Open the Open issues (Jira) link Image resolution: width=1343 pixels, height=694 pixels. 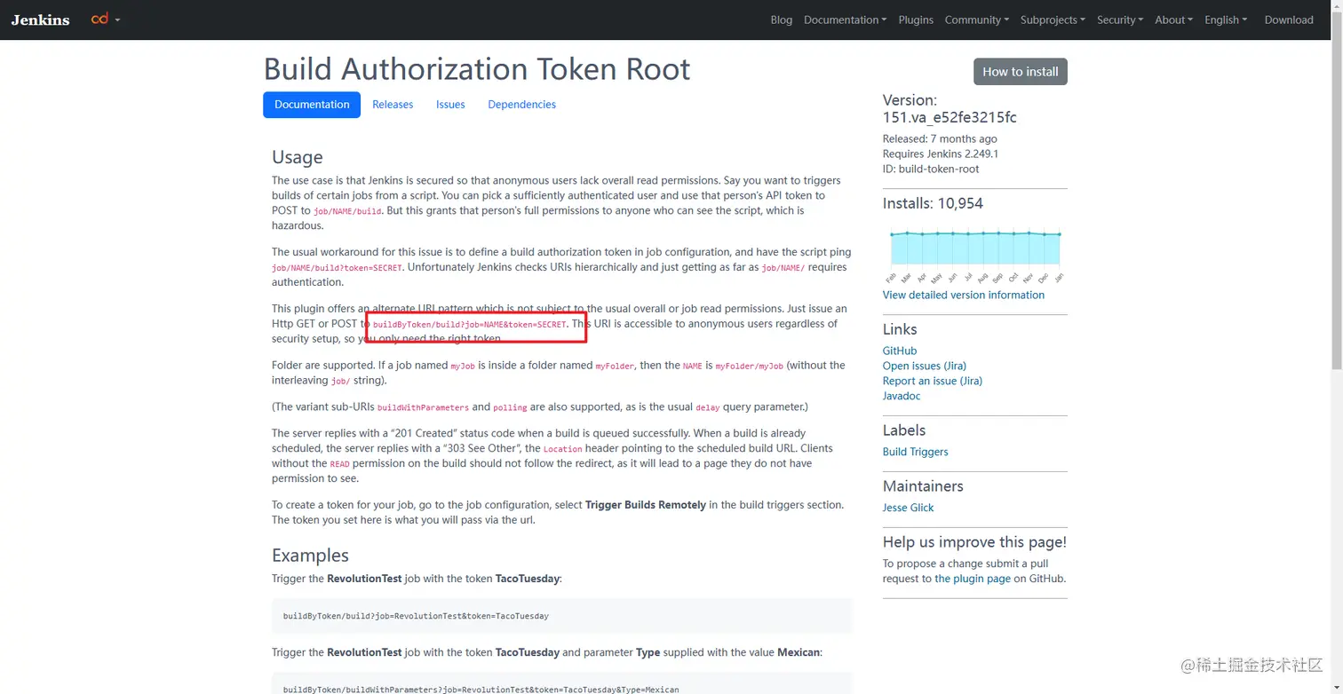tap(924, 366)
